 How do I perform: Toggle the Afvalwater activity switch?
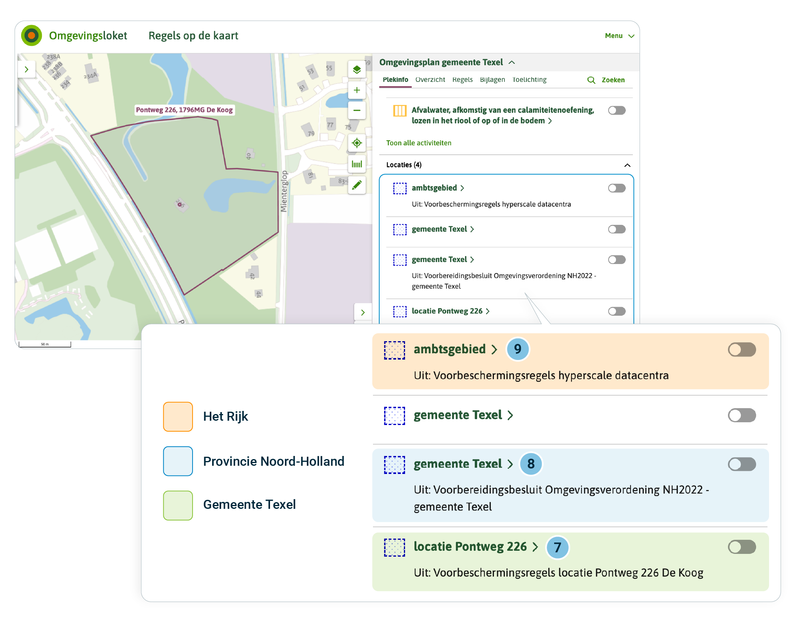[x=616, y=110]
